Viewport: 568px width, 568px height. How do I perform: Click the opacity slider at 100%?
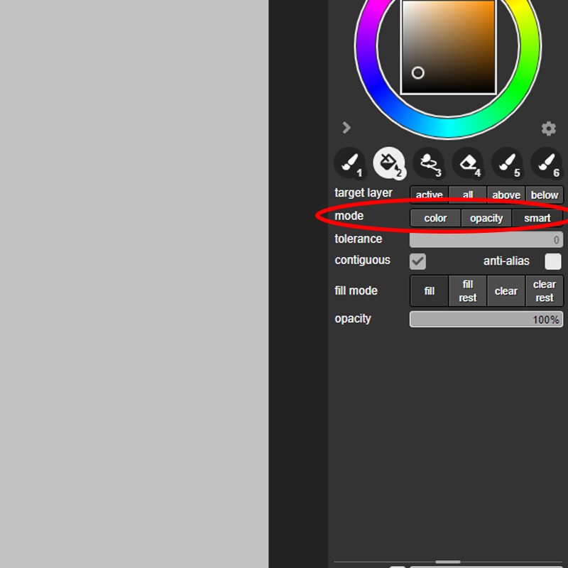(486, 319)
